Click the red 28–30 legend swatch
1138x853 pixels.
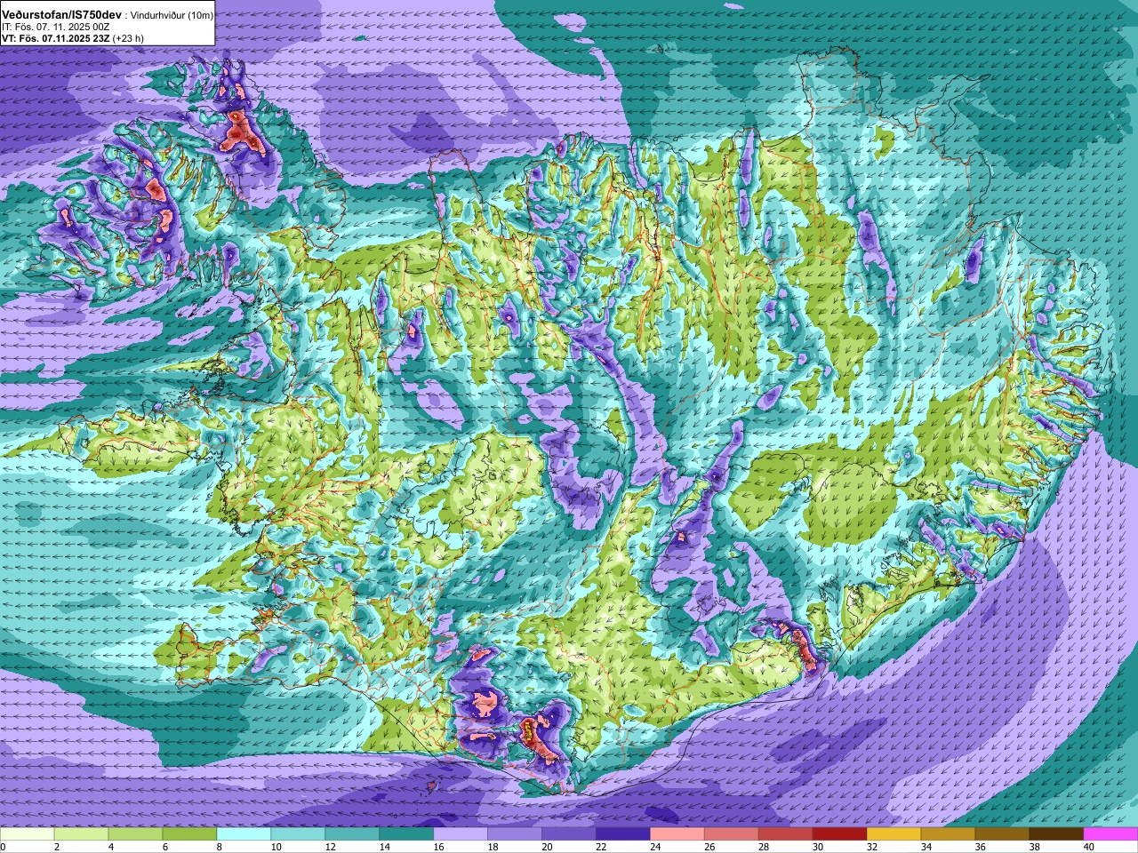pyautogui.click(x=786, y=835)
